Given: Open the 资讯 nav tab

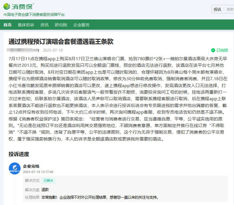Looking at the screenshot, I should click(x=45, y=25).
